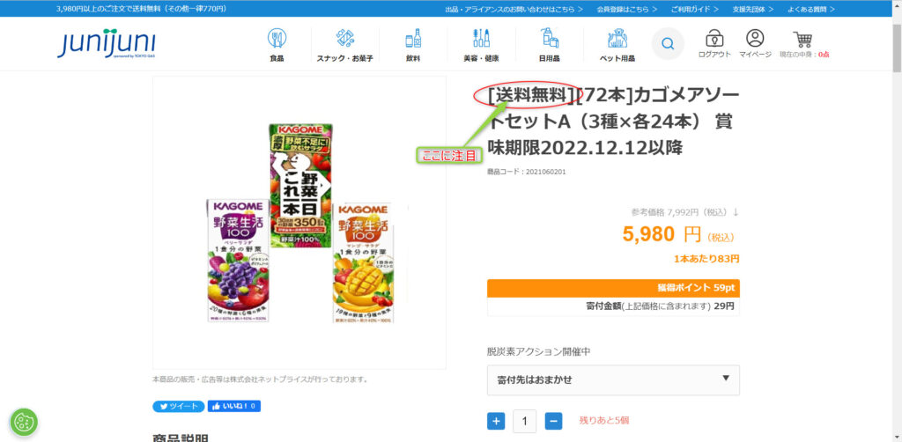Image resolution: width=902 pixels, height=442 pixels.
Task: Open the 飲料 beverage category icon
Action: (x=413, y=39)
